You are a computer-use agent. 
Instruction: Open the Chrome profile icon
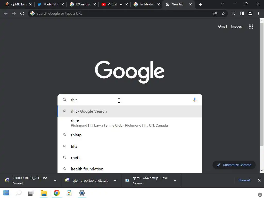[x=250, y=13]
